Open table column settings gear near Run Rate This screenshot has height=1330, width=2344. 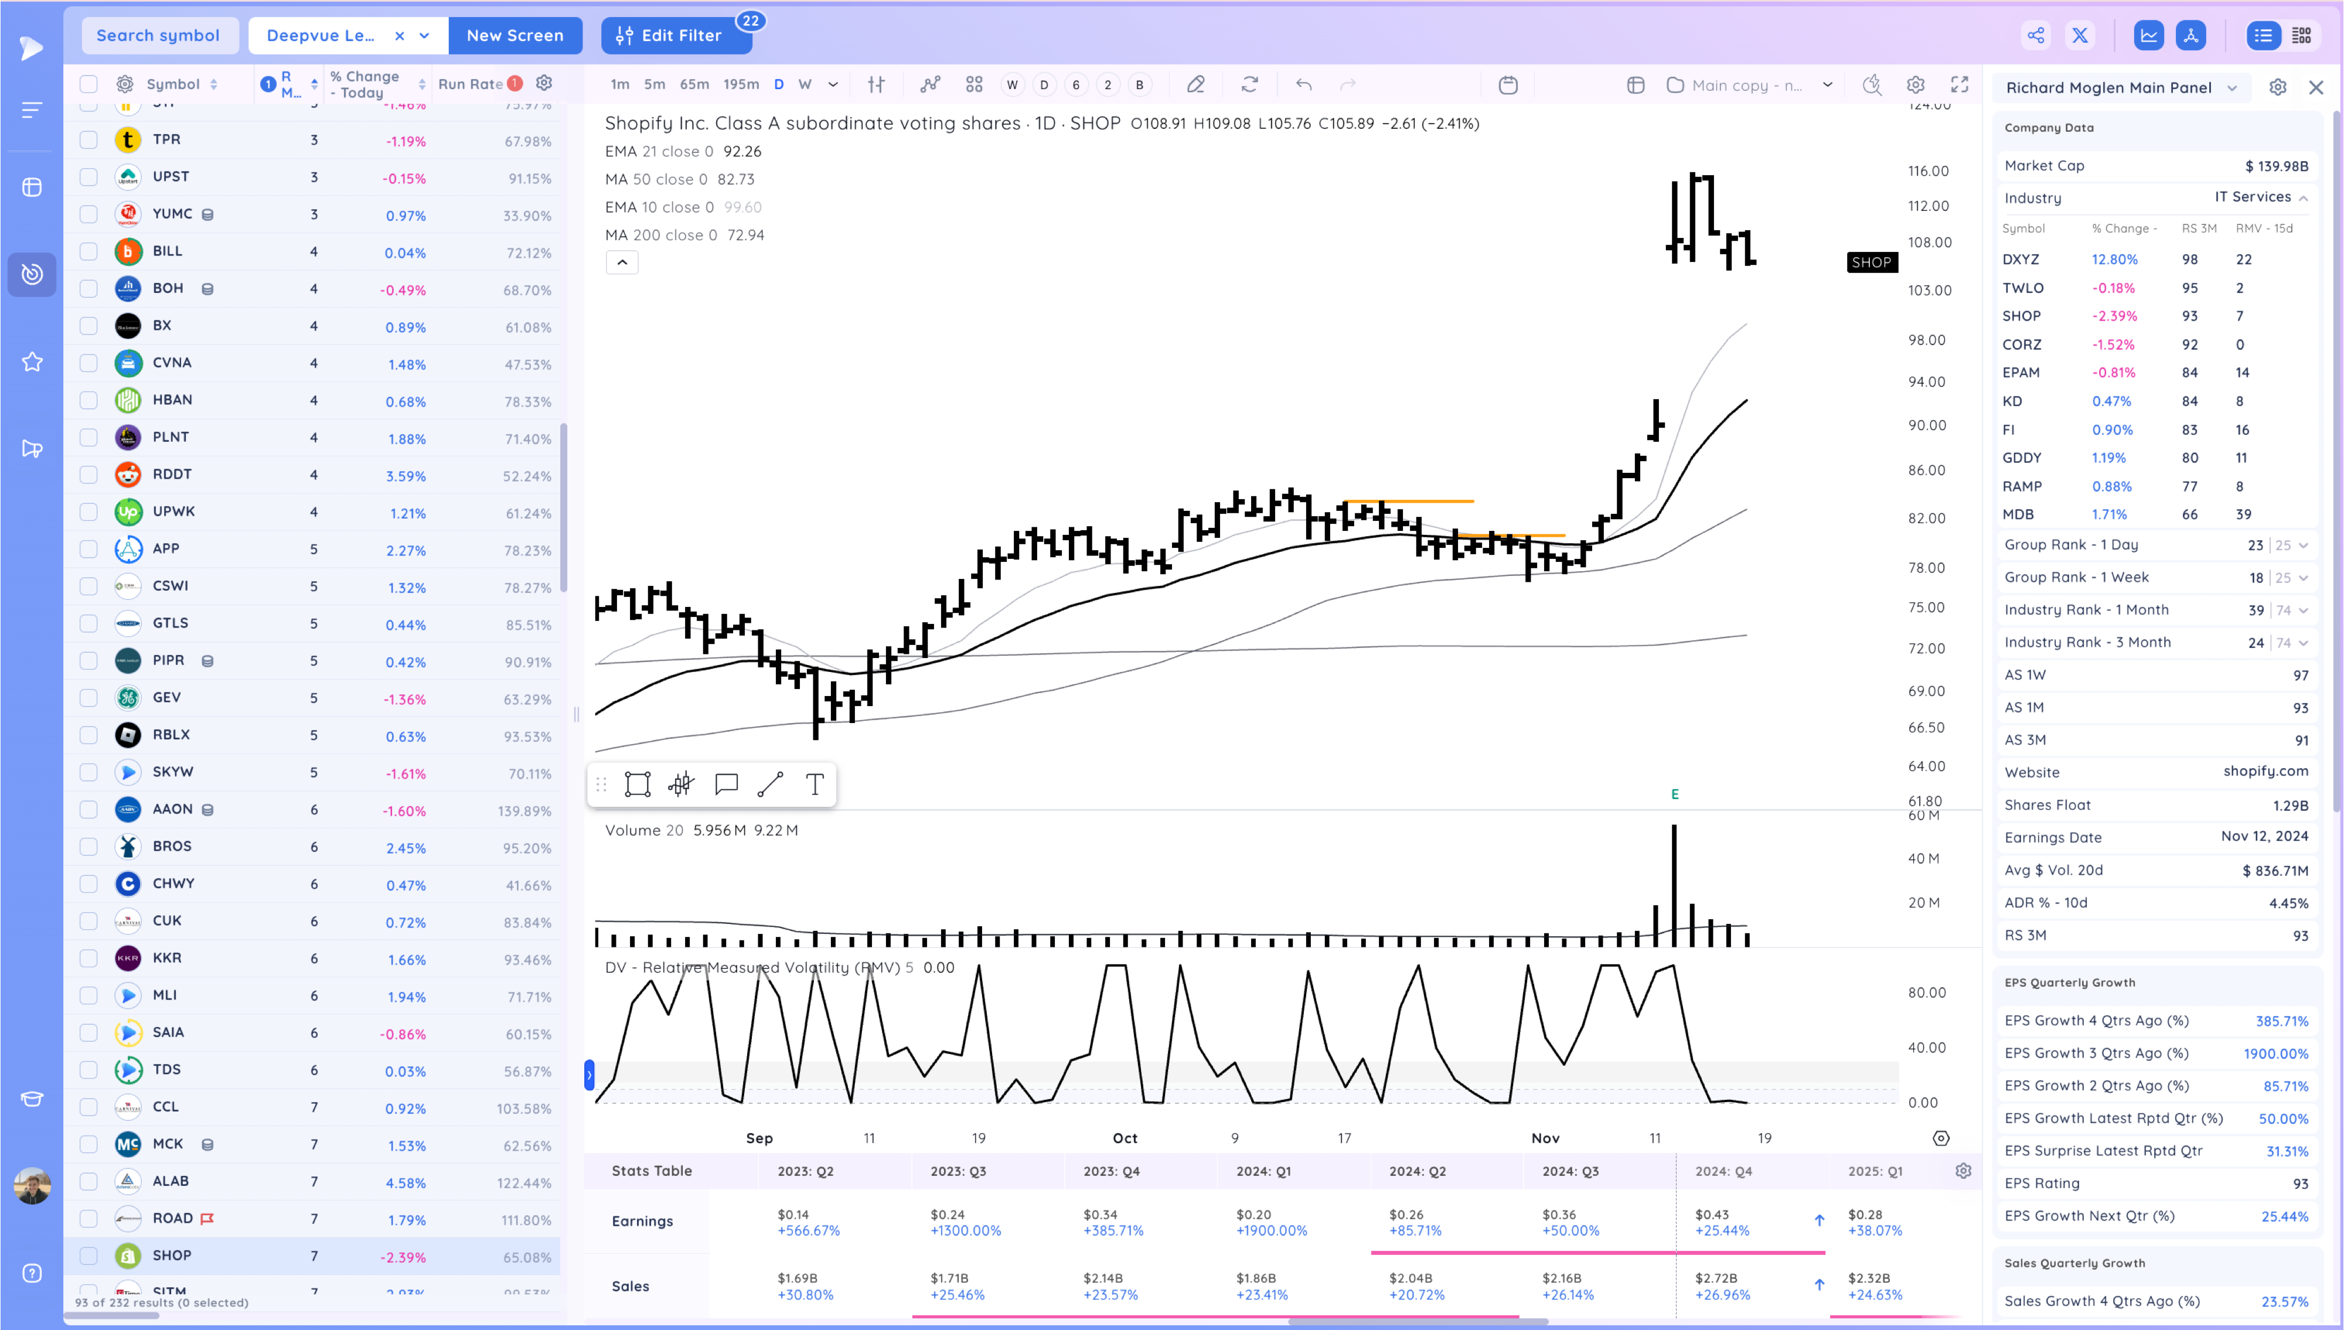(x=544, y=83)
